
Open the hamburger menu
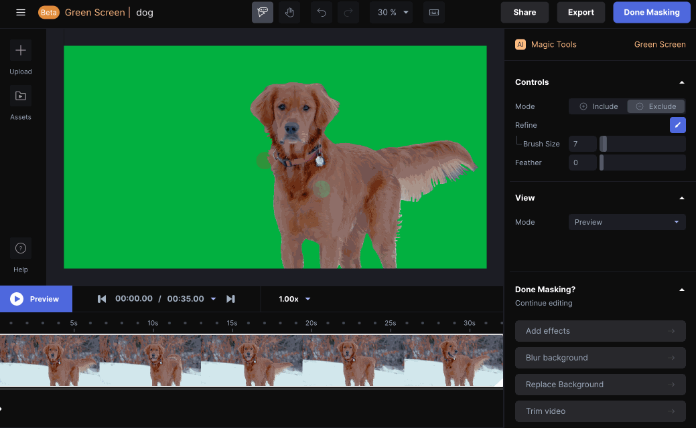click(x=21, y=12)
